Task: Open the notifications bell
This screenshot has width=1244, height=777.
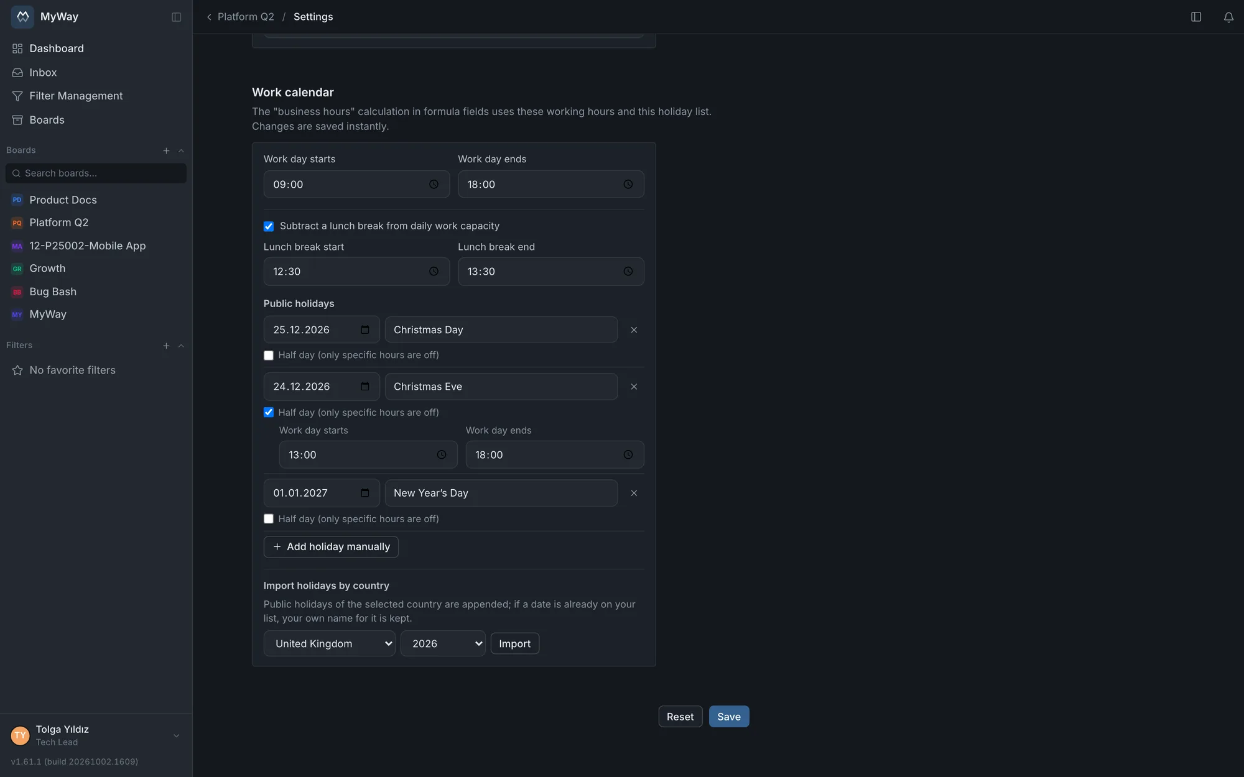Action: 1228,17
